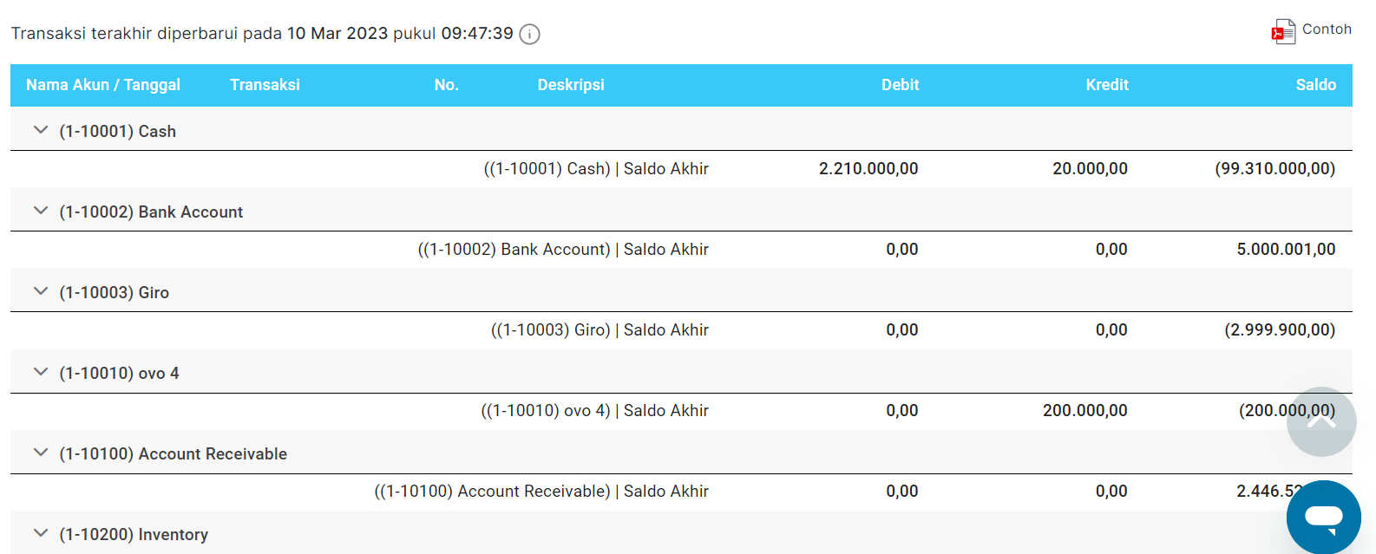
Task: Click the Nama Akun / Tanggal column header
Action: point(103,85)
